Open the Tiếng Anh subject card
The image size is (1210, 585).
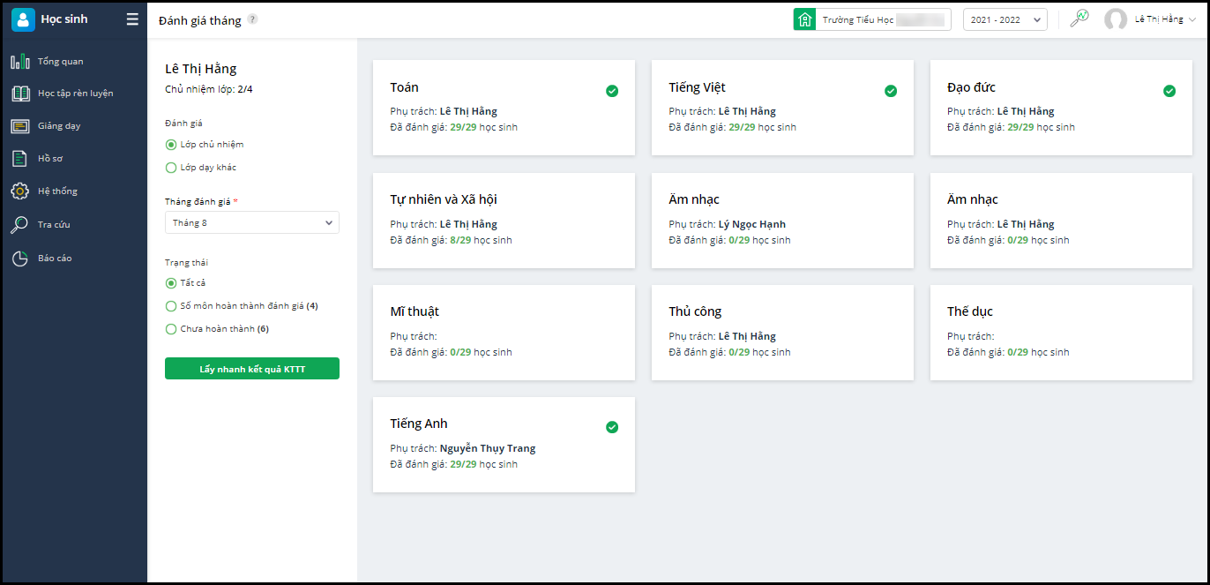pyautogui.click(x=504, y=445)
